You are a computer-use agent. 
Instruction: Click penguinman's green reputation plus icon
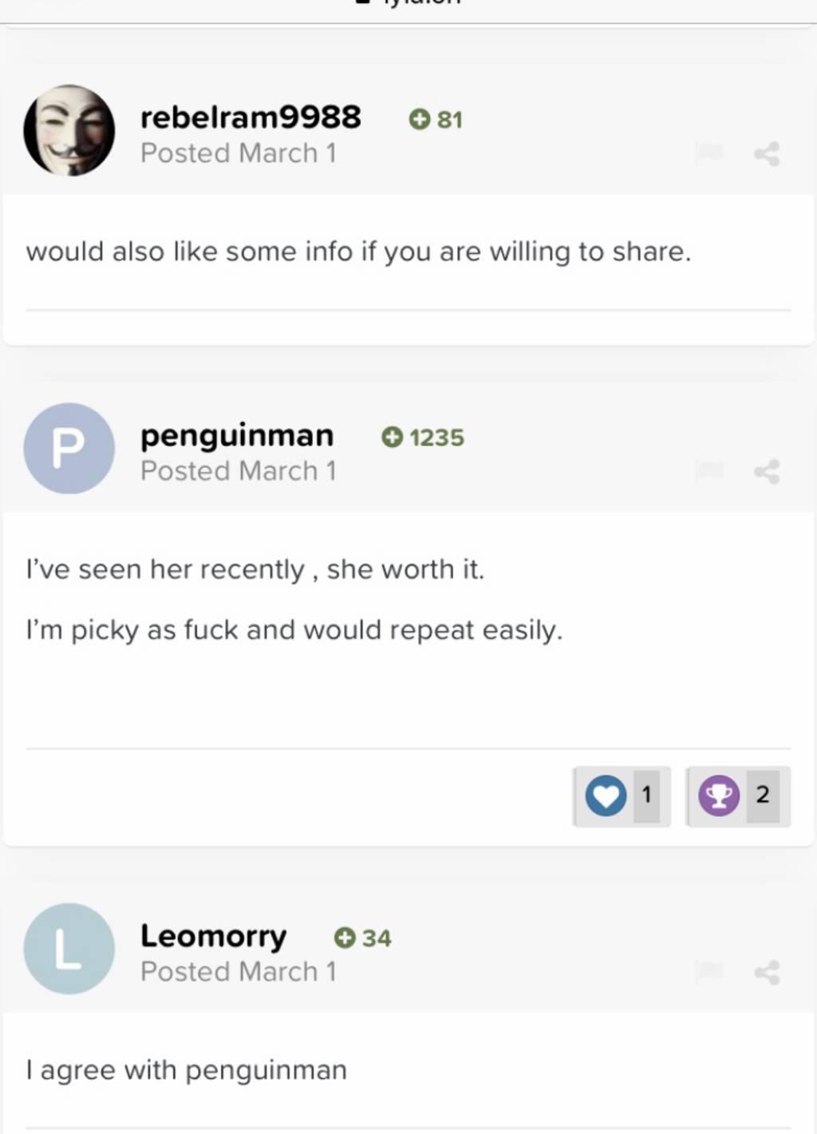coord(392,438)
